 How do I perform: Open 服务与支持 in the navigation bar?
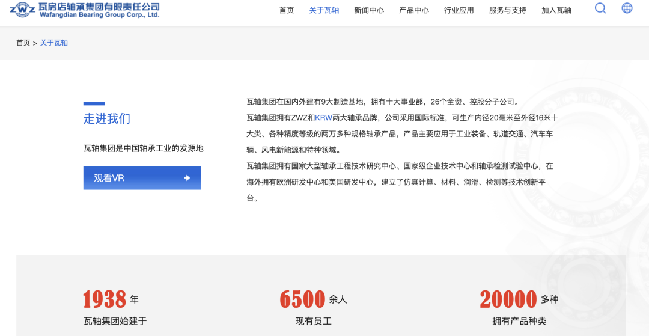click(x=508, y=10)
